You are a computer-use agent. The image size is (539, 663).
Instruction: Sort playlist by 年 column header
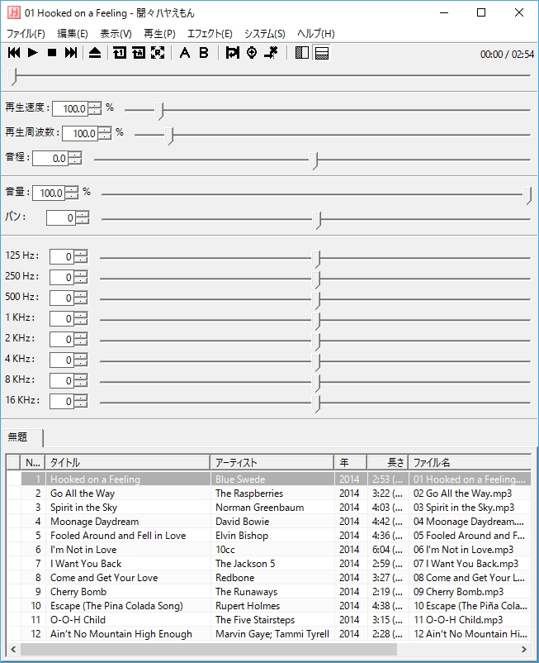(x=350, y=463)
